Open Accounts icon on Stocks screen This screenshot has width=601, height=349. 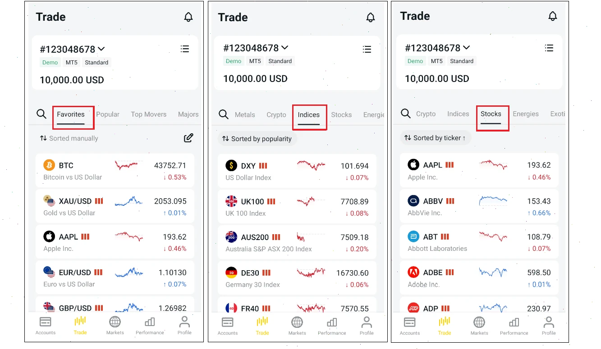[x=410, y=326]
